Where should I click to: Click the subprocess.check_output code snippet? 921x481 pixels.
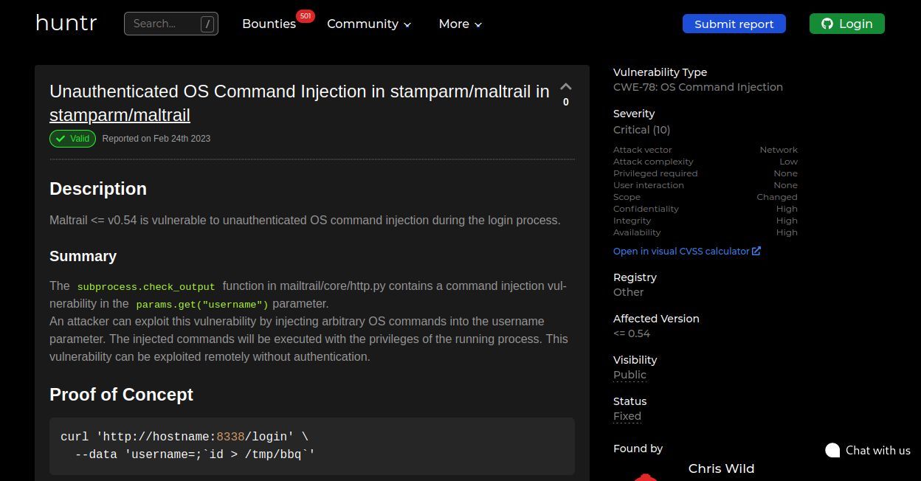[146, 287]
